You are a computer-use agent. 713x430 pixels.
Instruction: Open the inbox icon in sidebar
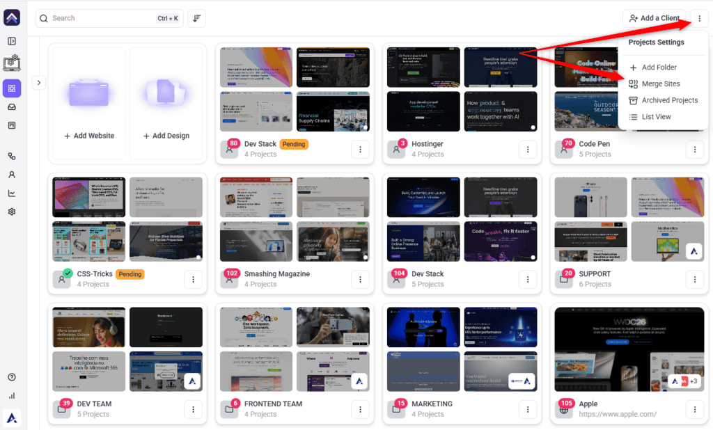(12, 107)
